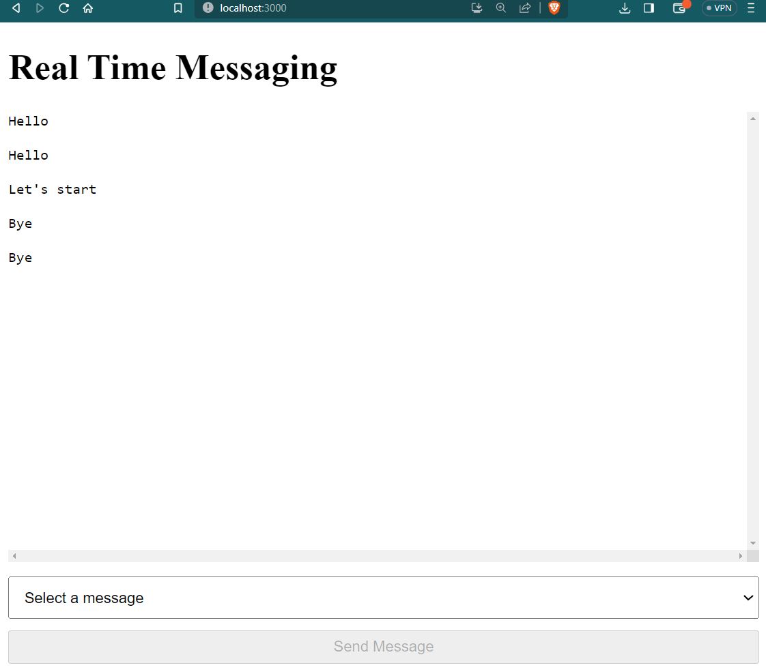
Task: Click the Brave Shields icon
Action: click(554, 9)
